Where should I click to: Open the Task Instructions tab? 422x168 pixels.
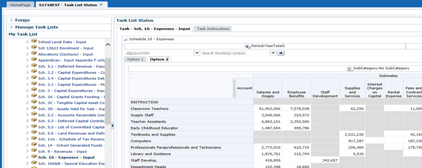(x=213, y=29)
